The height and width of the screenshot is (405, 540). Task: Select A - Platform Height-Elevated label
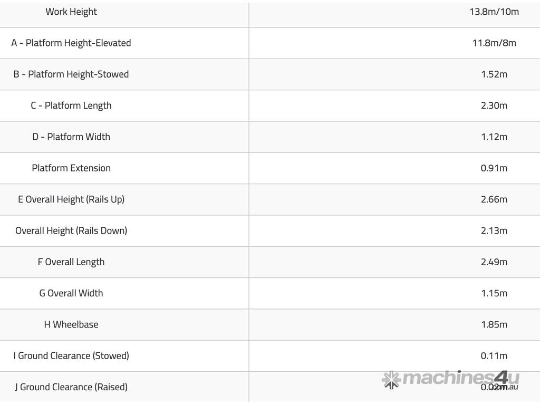pyautogui.click(x=71, y=43)
